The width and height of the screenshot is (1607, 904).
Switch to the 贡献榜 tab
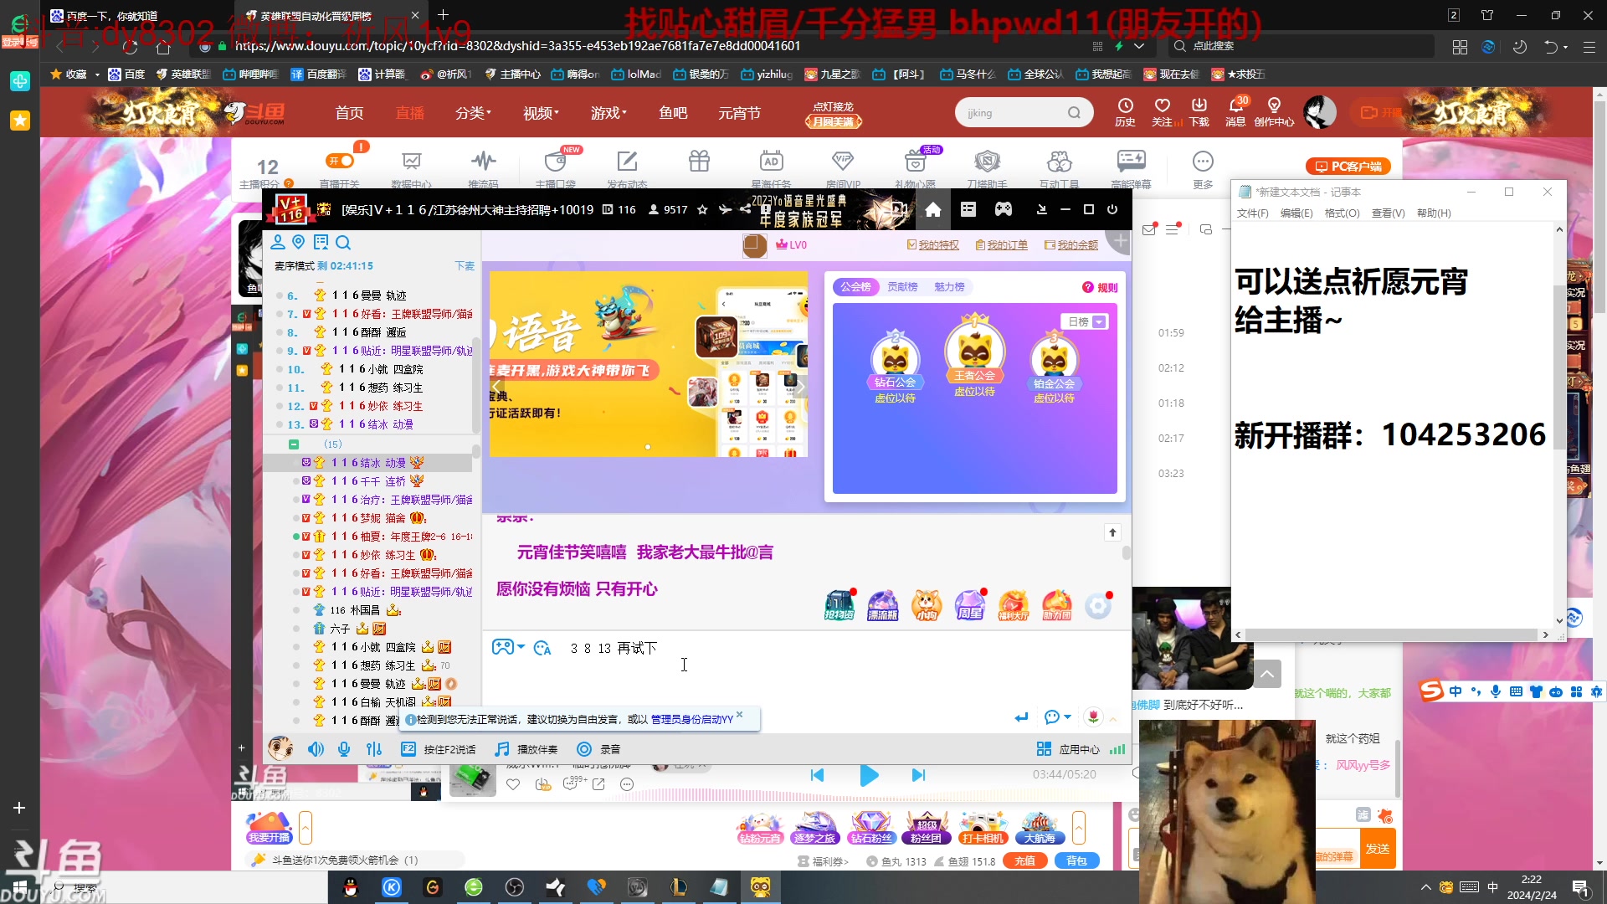click(902, 287)
